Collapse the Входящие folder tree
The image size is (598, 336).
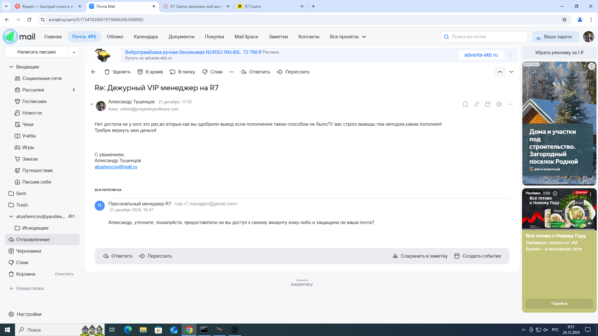tap(11, 67)
